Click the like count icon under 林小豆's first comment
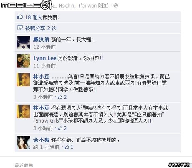Screen dimensions: 192x168 [x=60, y=97]
